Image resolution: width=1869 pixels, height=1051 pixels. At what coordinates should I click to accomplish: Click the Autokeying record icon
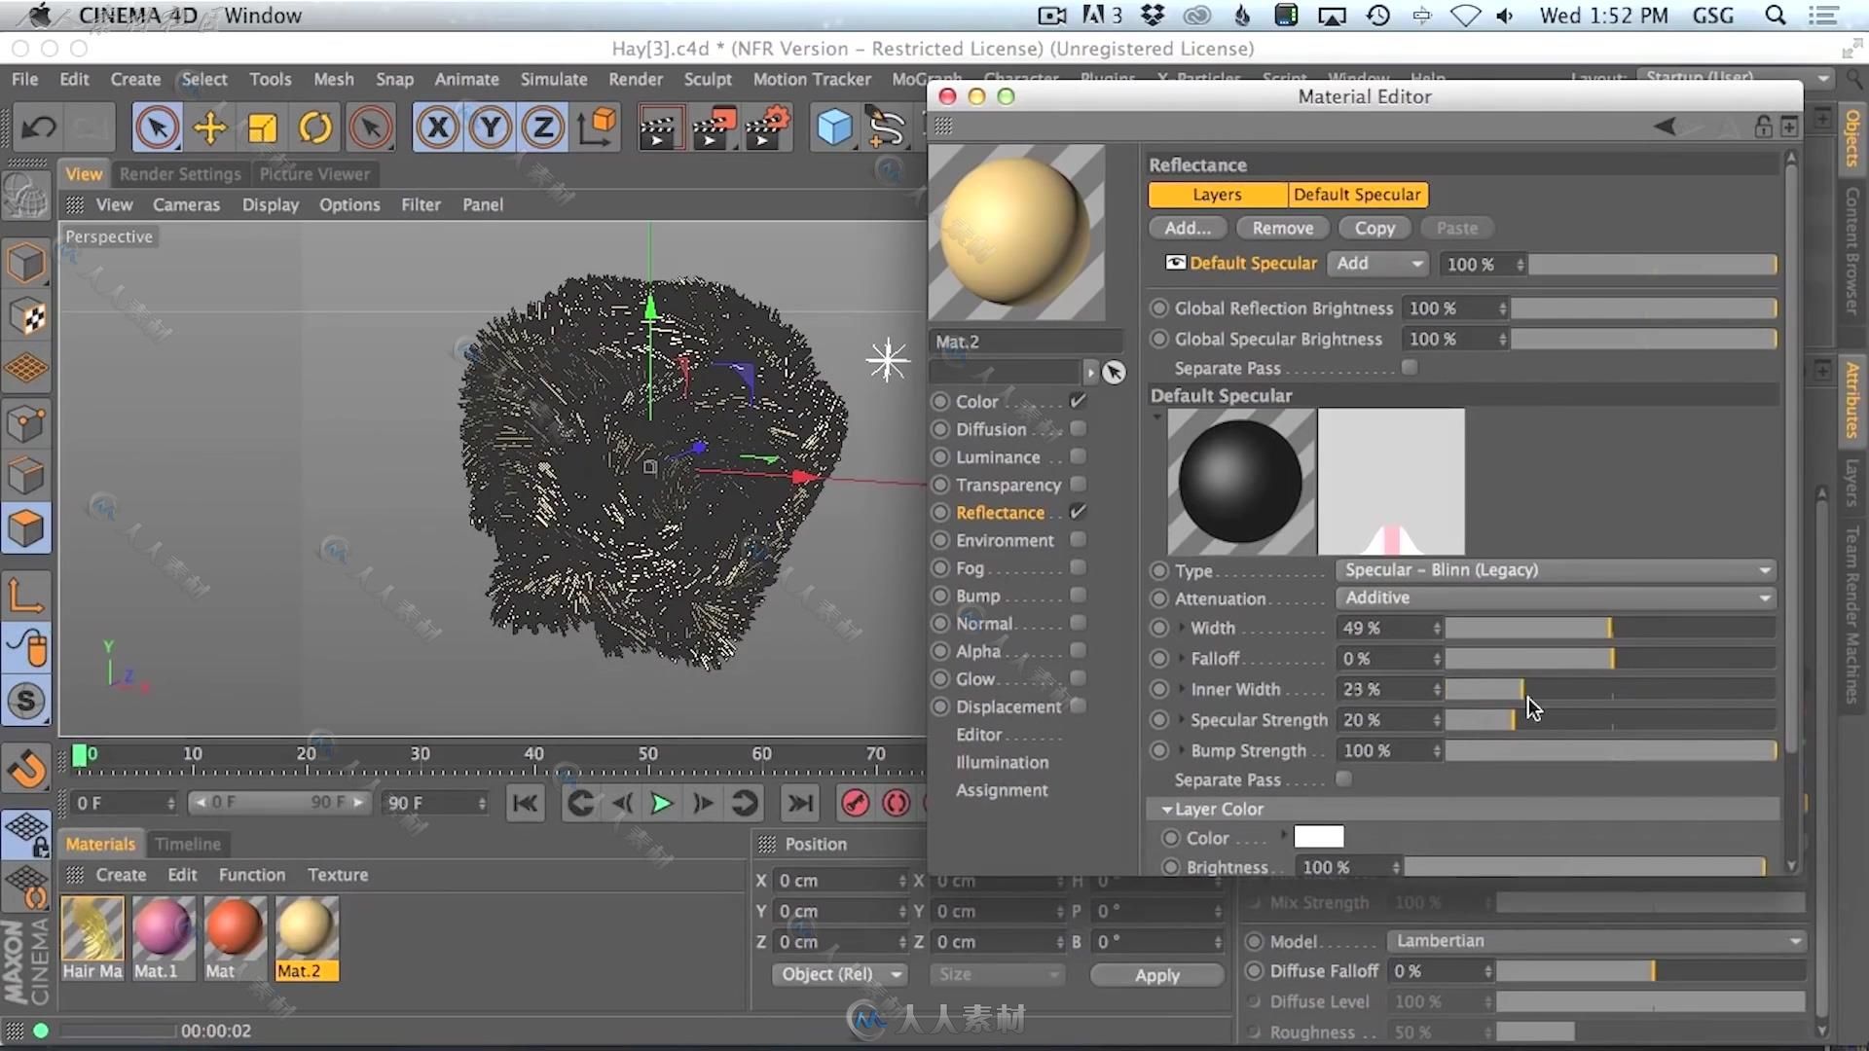(896, 803)
